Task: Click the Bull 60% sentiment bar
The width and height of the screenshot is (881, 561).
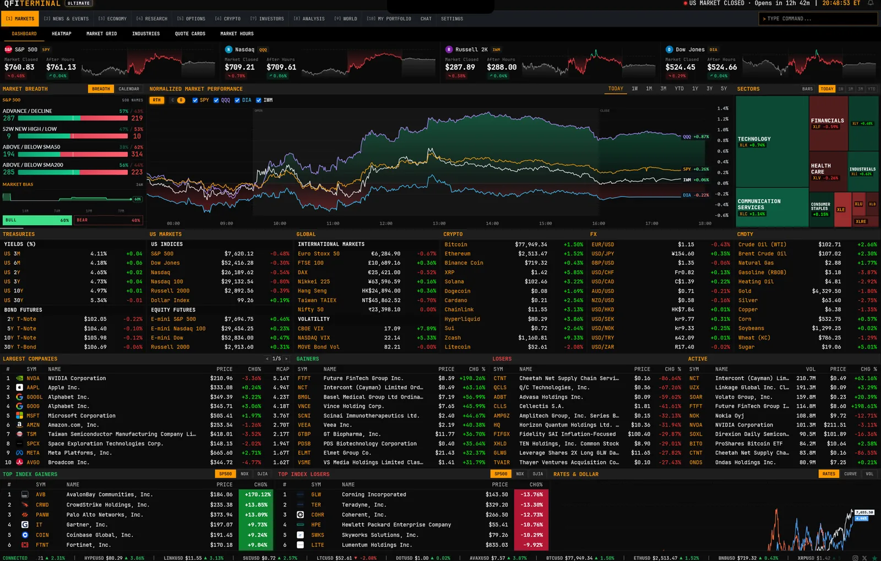Action: [37, 220]
